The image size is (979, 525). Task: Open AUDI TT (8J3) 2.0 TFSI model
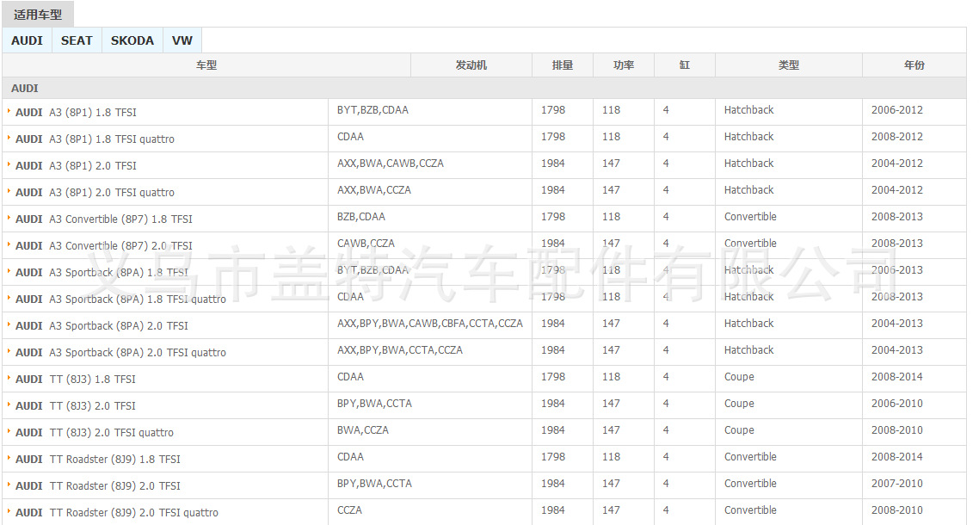coord(76,405)
